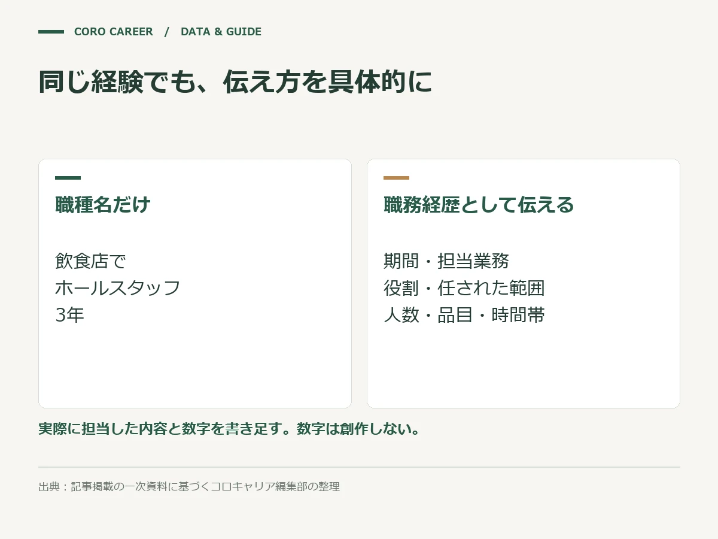Click the line 人数・品目・時間帯

click(464, 315)
